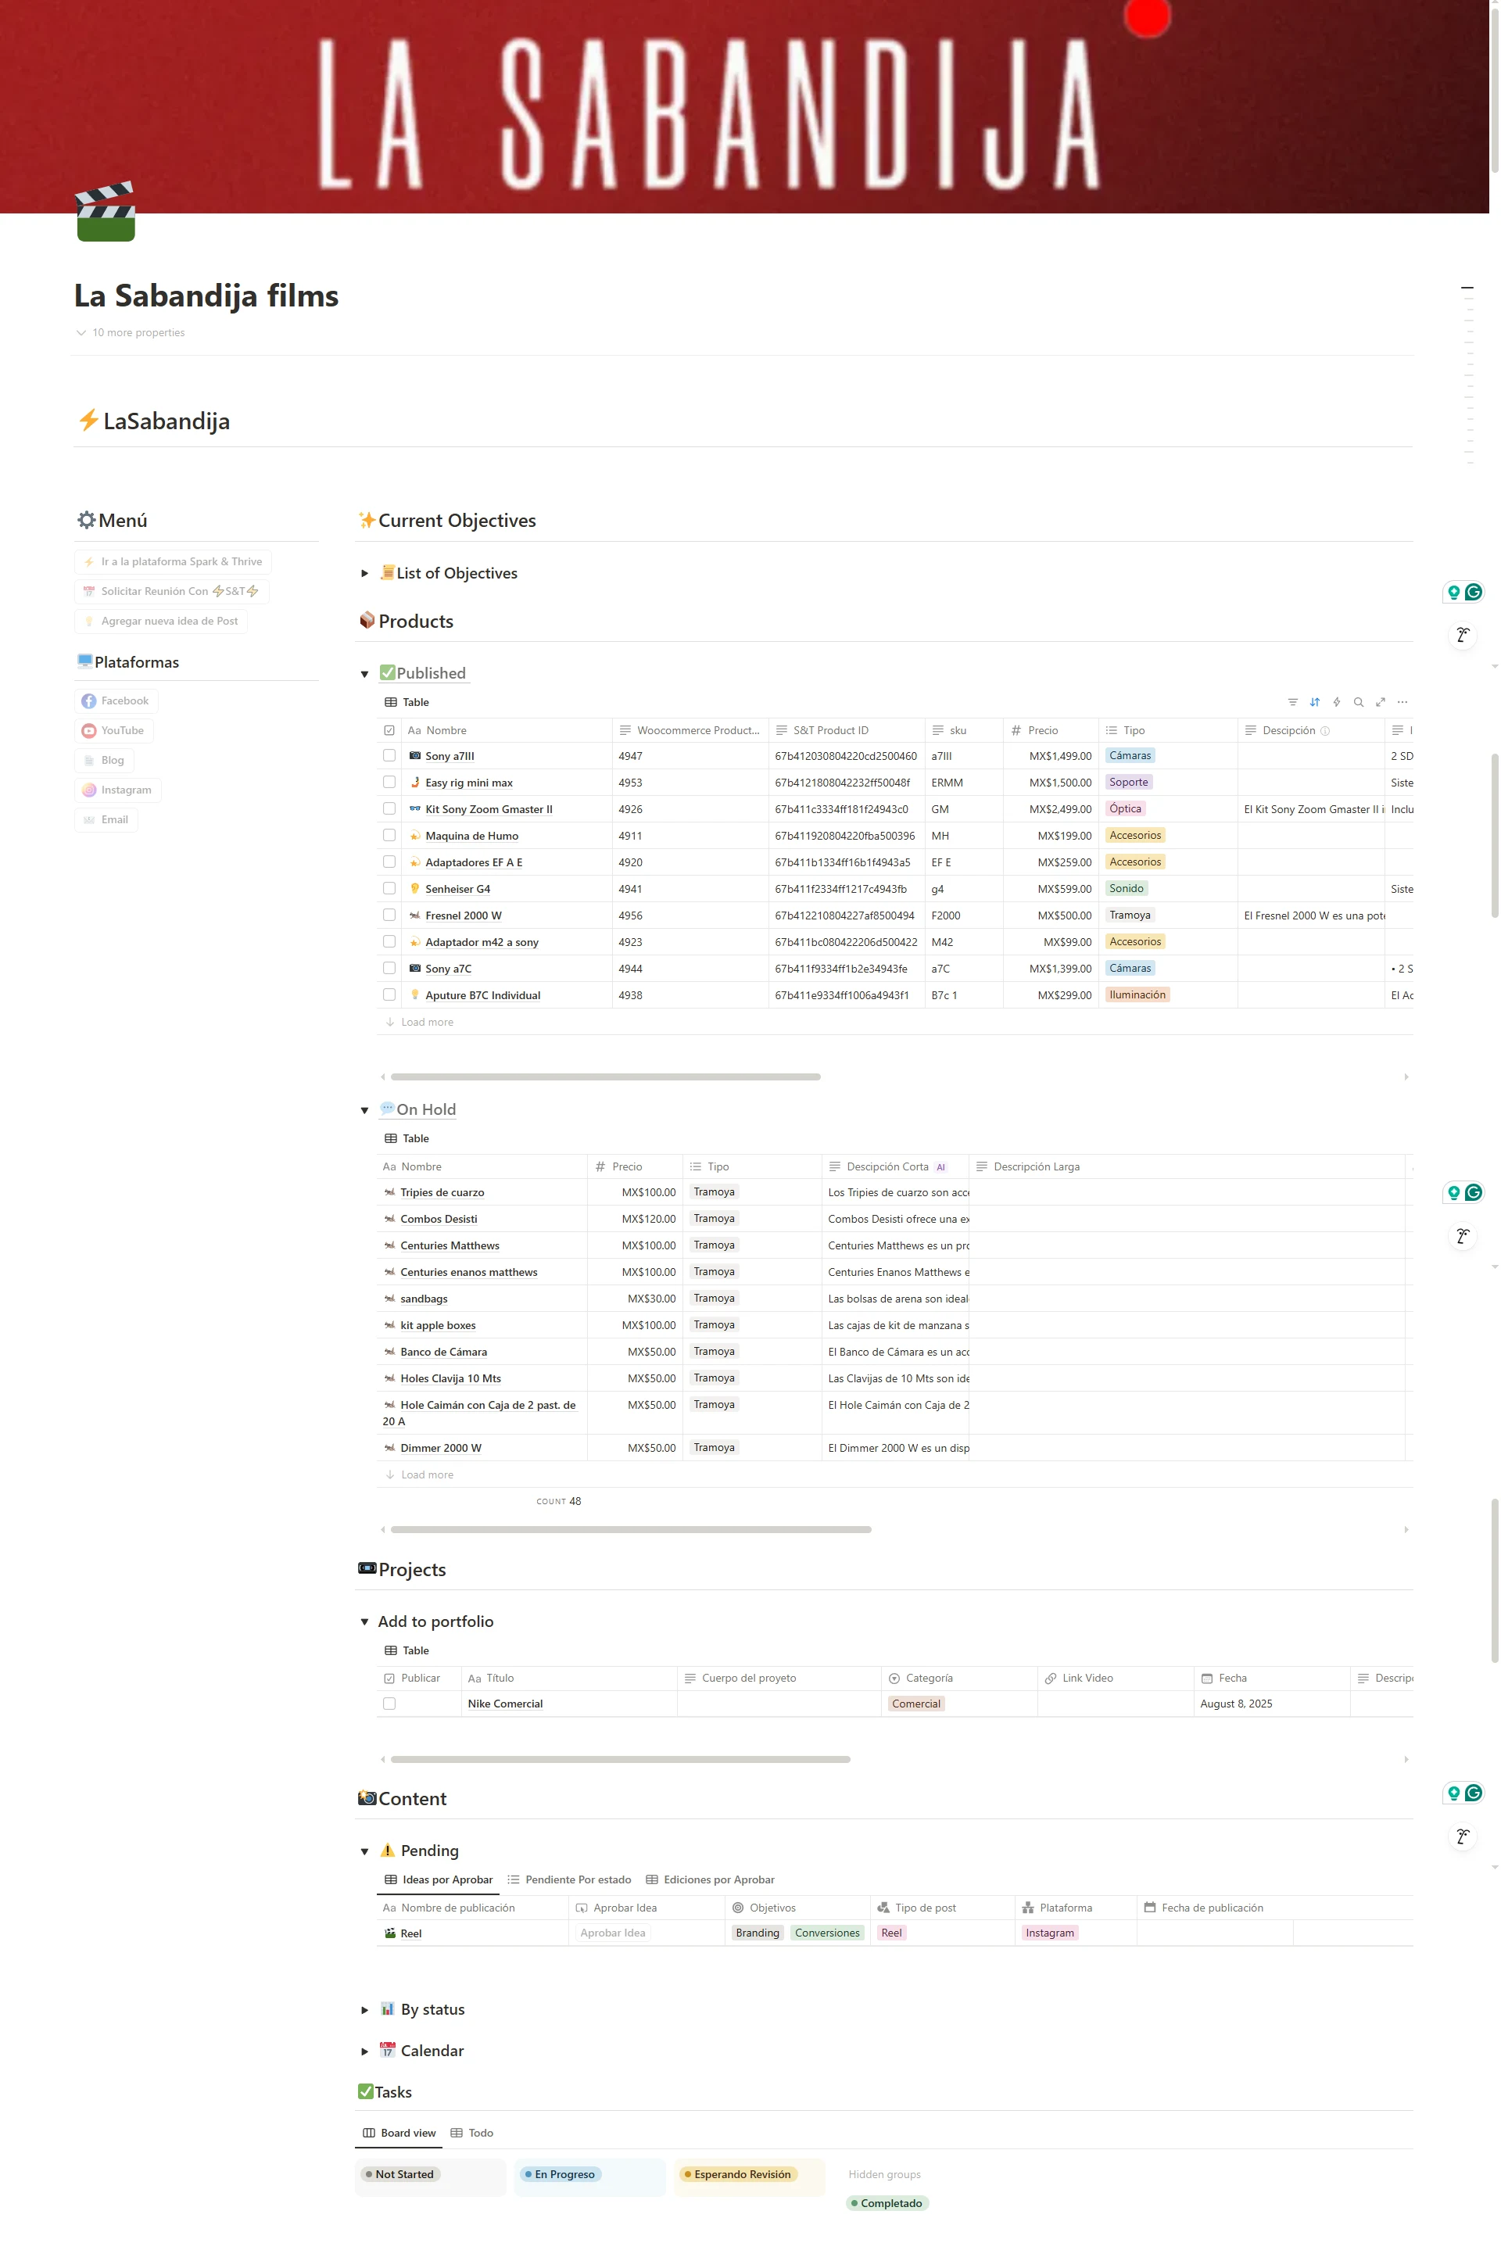Check the box for Kit Sony Zoom Gmaster II
This screenshot has height=2243, width=1501.
click(389, 809)
